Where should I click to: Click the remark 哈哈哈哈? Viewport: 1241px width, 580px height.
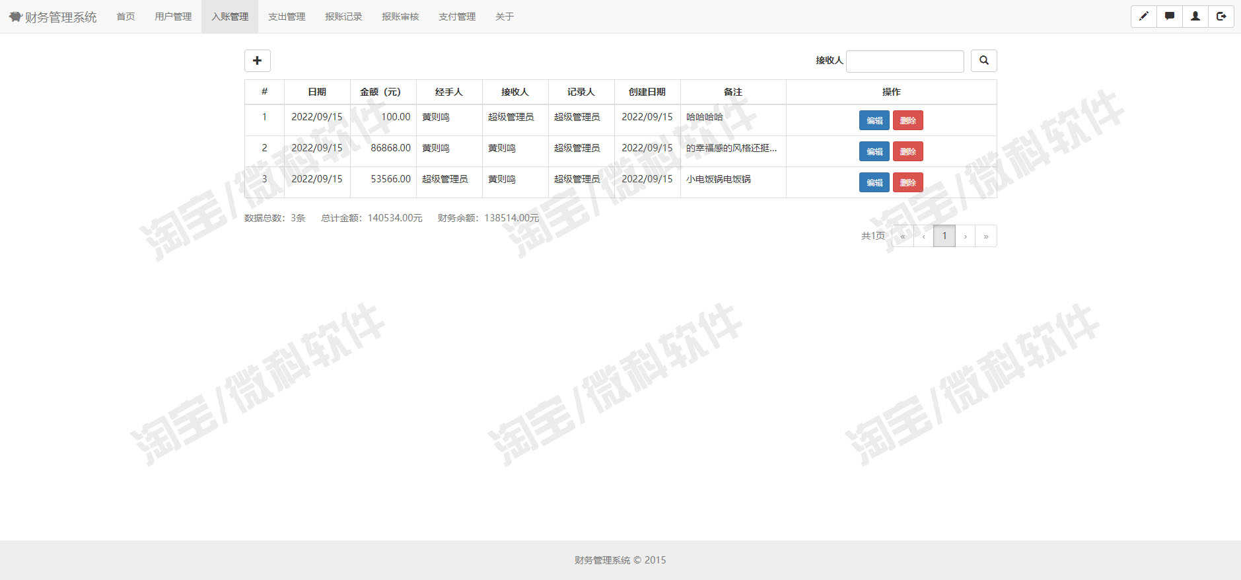coord(705,117)
